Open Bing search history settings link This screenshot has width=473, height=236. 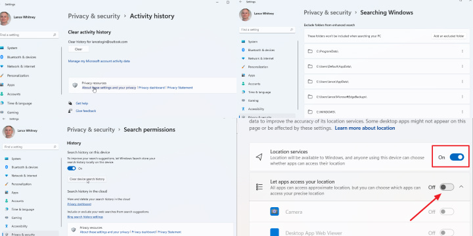coord(85,217)
